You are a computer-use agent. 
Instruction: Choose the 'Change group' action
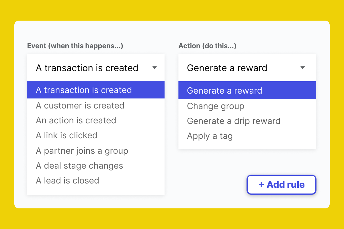tap(216, 106)
